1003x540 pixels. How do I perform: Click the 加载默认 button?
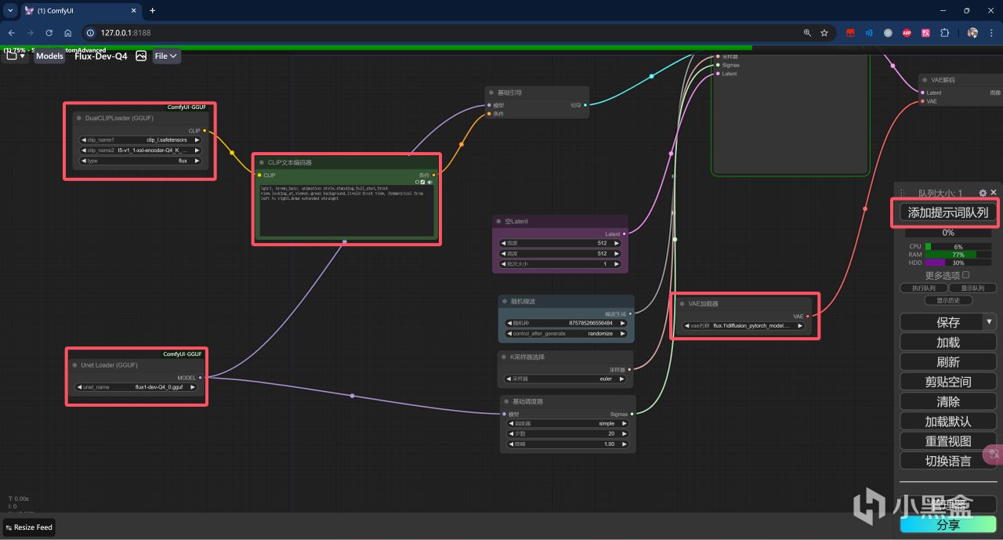(947, 421)
